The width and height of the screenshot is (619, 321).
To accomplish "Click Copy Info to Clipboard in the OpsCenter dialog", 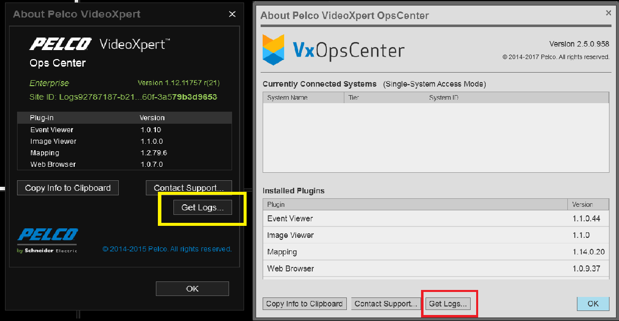I will [x=304, y=303].
